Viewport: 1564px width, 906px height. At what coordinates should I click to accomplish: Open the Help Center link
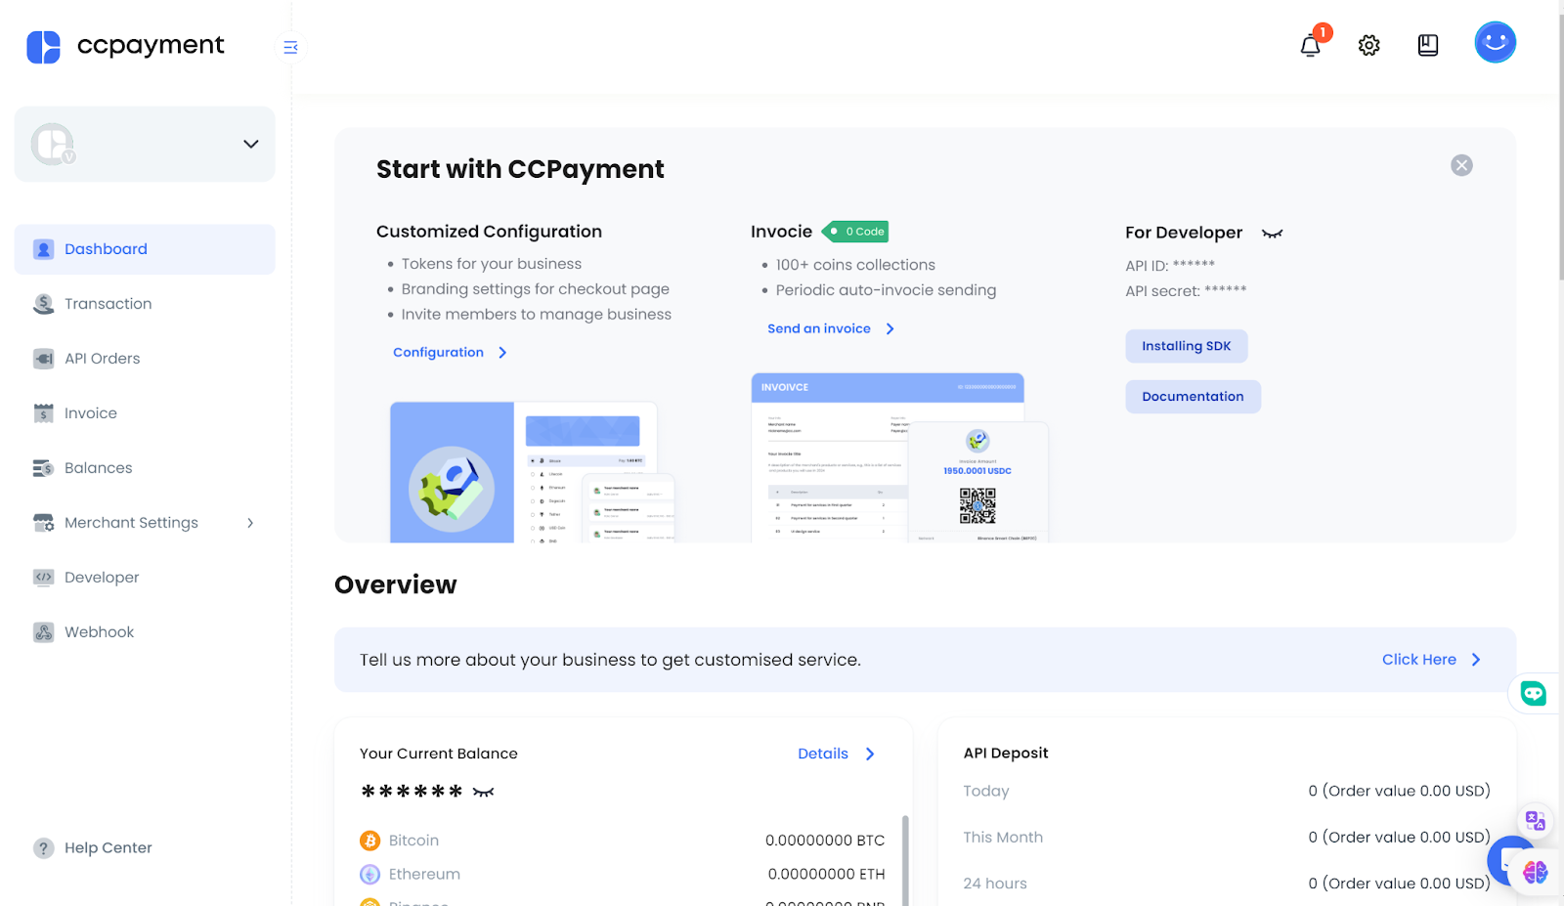coord(109,848)
